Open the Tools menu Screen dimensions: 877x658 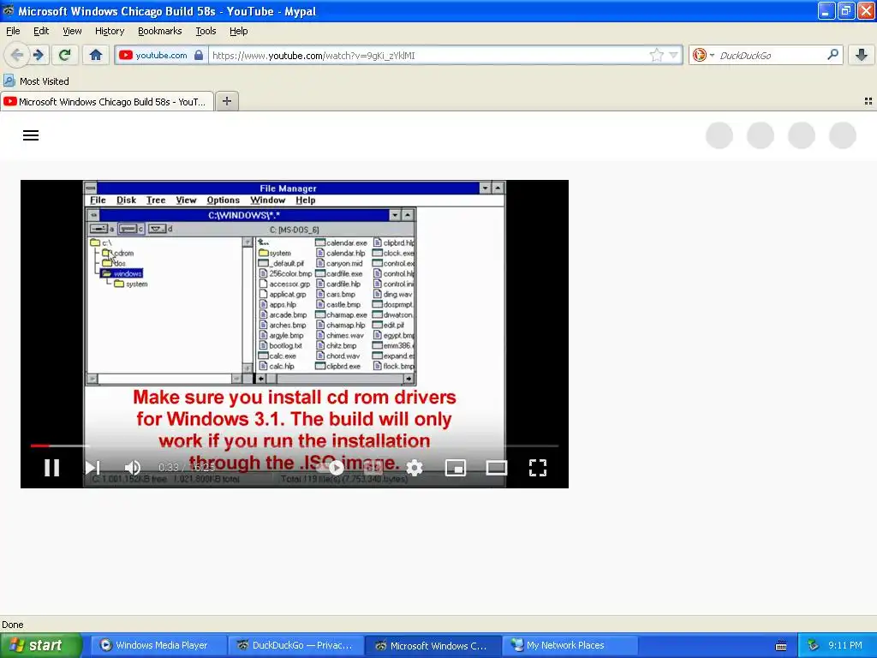(206, 31)
